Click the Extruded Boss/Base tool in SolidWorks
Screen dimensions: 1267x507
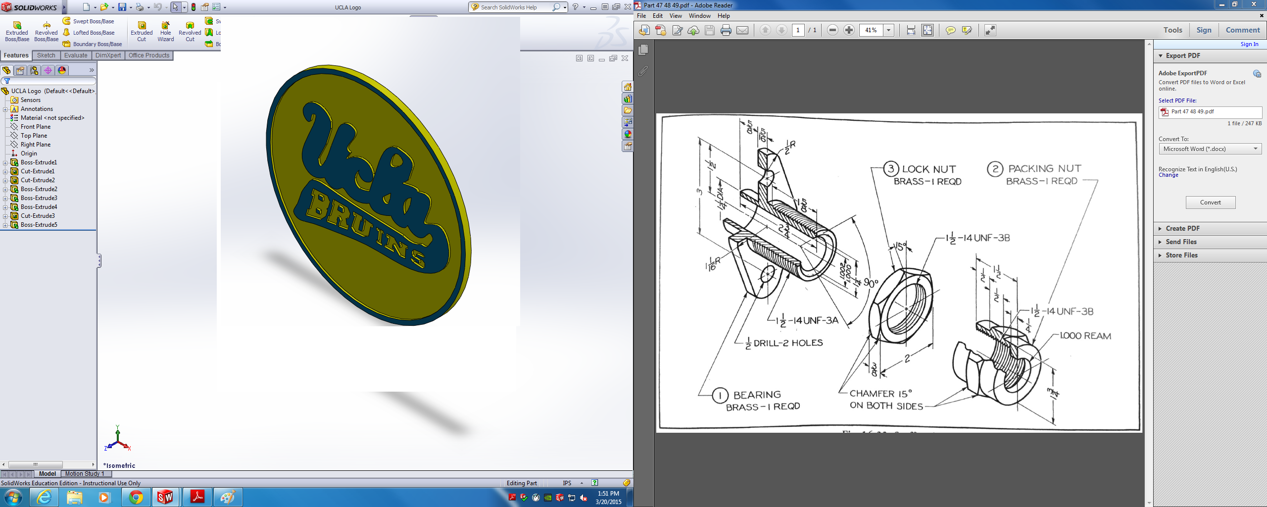pyautogui.click(x=17, y=31)
